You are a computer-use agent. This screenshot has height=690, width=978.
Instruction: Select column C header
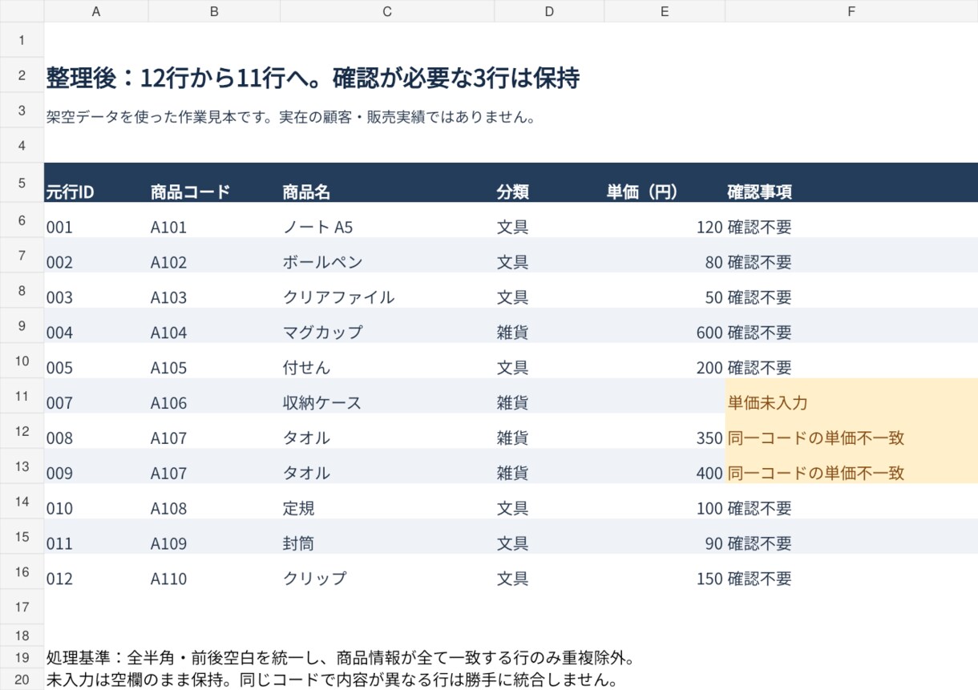tap(387, 11)
